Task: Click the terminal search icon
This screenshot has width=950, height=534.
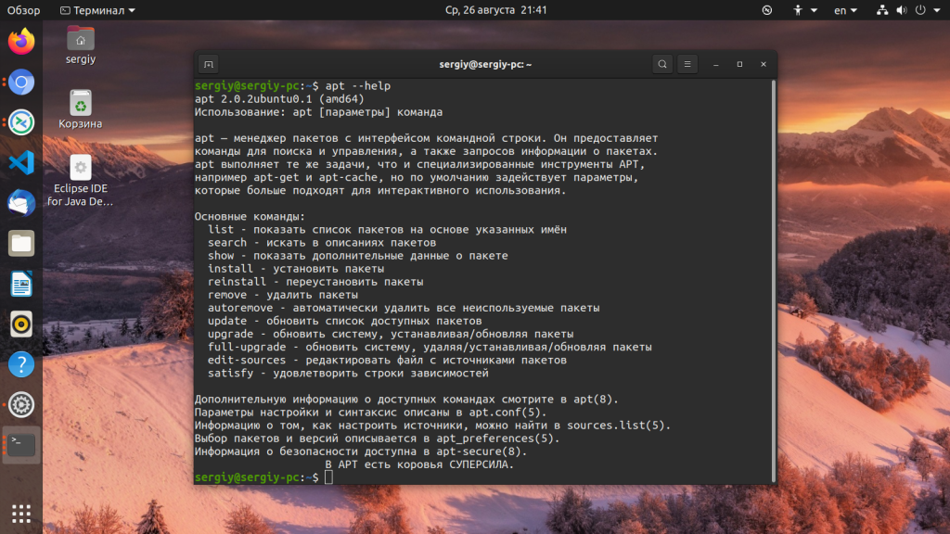Action: 661,64
